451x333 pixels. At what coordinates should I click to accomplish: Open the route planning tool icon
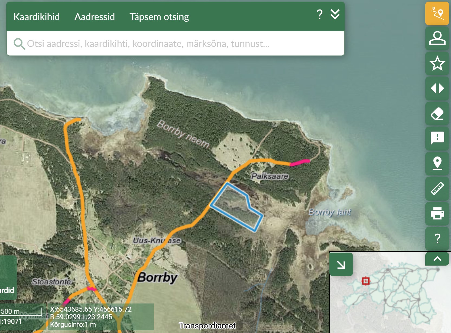pos(437,14)
